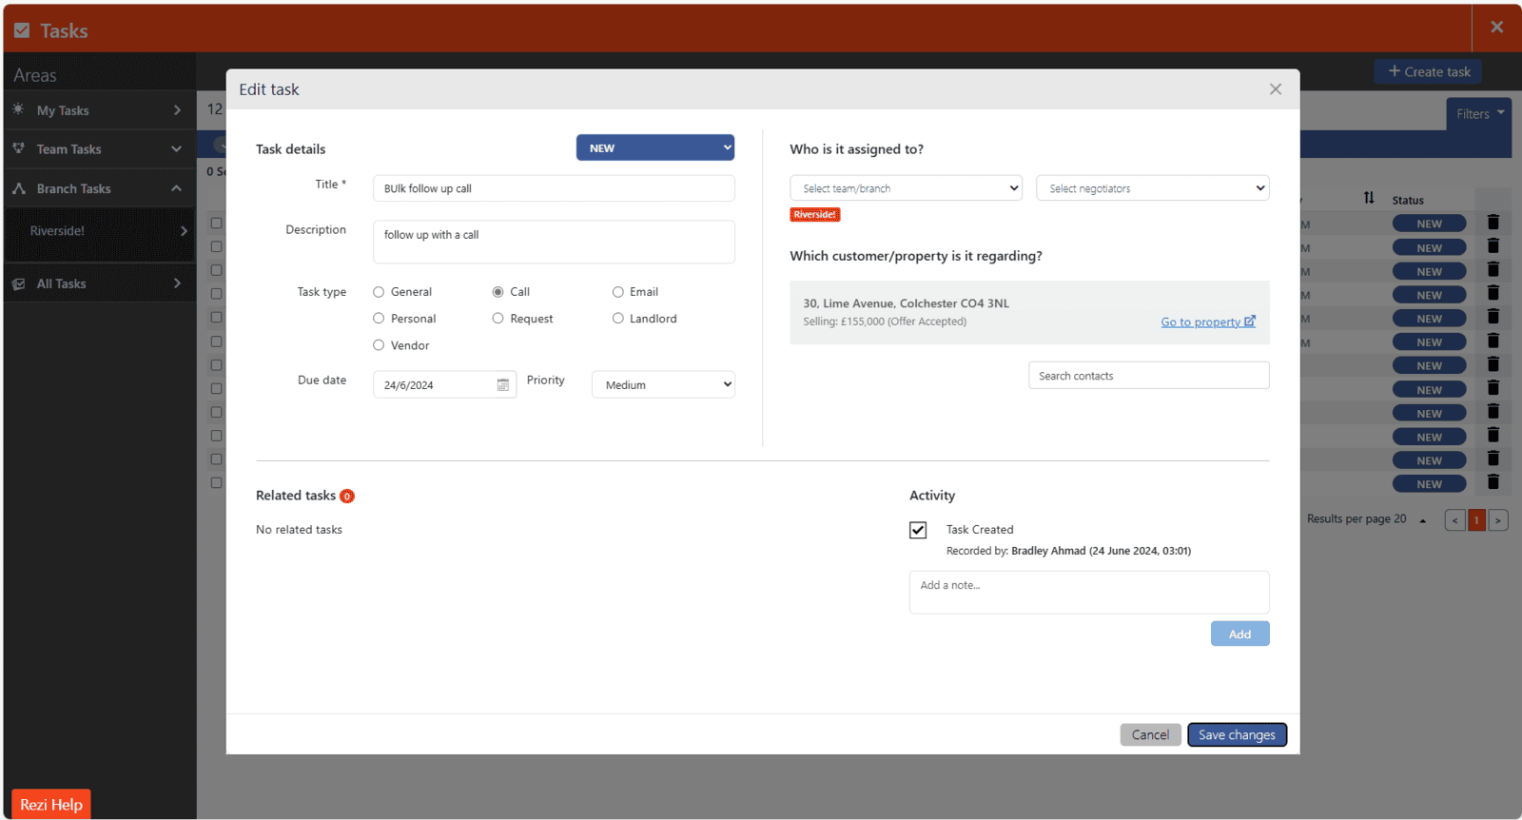
Task: Remove the Riverside! assigned tag
Action: 815,214
